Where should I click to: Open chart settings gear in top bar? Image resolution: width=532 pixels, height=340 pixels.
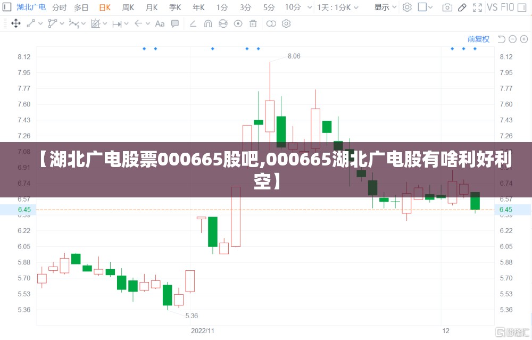pos(407,7)
